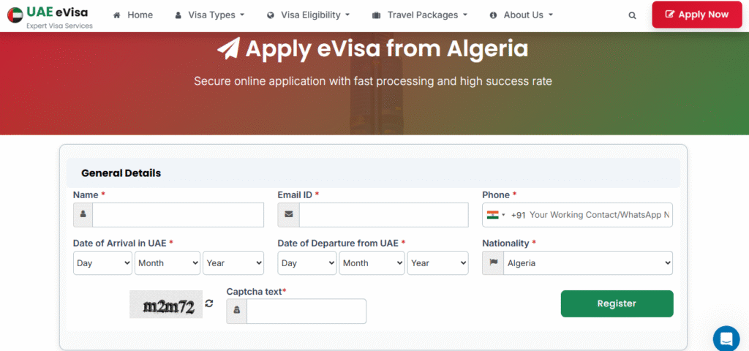This screenshot has width=749, height=351.
Task: Click the search magnifier icon in navbar
Action: coord(632,15)
